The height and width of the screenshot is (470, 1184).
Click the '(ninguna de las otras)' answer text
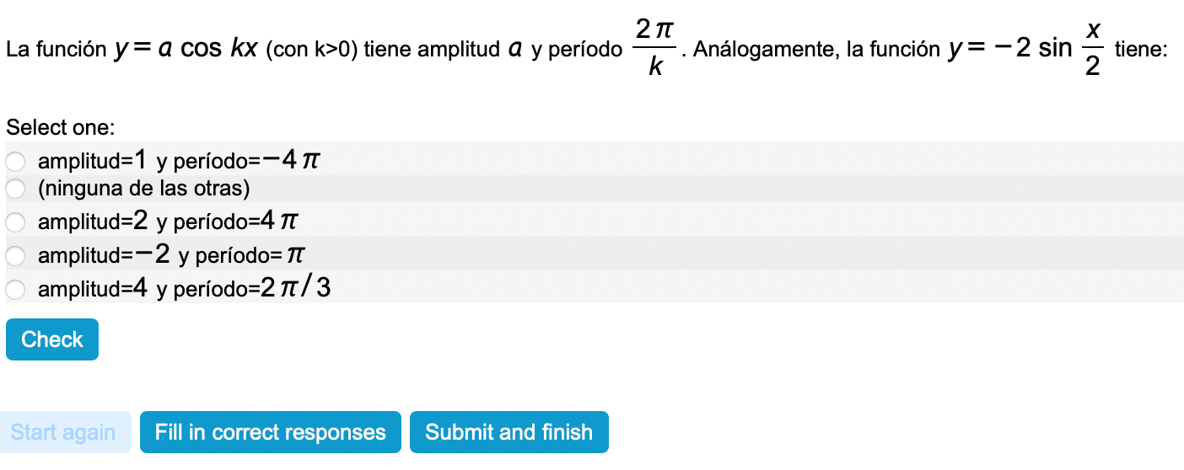pyautogui.click(x=144, y=189)
